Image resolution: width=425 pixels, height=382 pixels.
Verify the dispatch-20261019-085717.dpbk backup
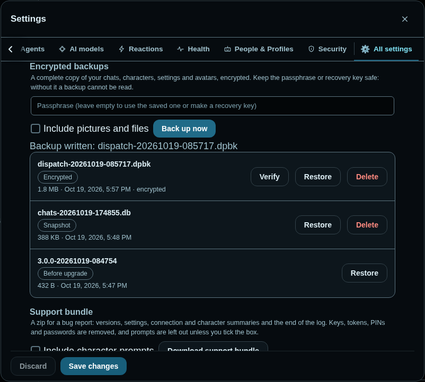point(269,177)
